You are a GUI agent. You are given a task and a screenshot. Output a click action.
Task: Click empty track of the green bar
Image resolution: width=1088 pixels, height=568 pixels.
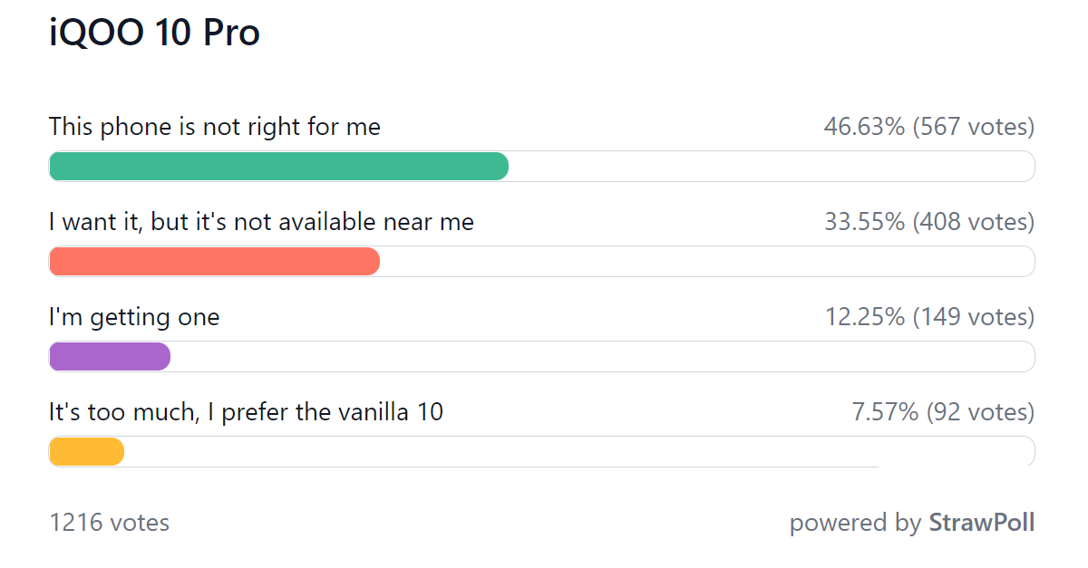pyautogui.click(x=772, y=167)
